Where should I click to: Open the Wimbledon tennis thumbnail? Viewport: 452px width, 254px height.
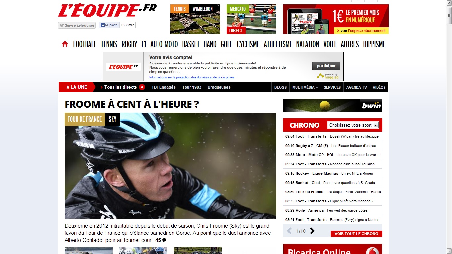coord(195,19)
